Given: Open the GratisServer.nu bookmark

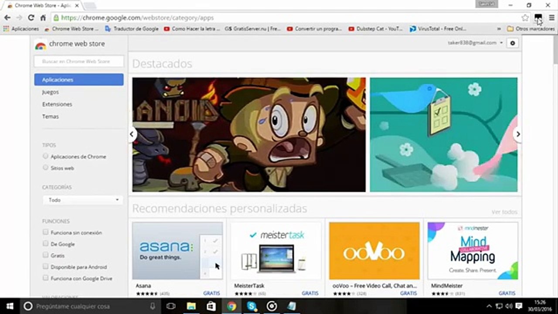Looking at the screenshot, I should [253, 29].
